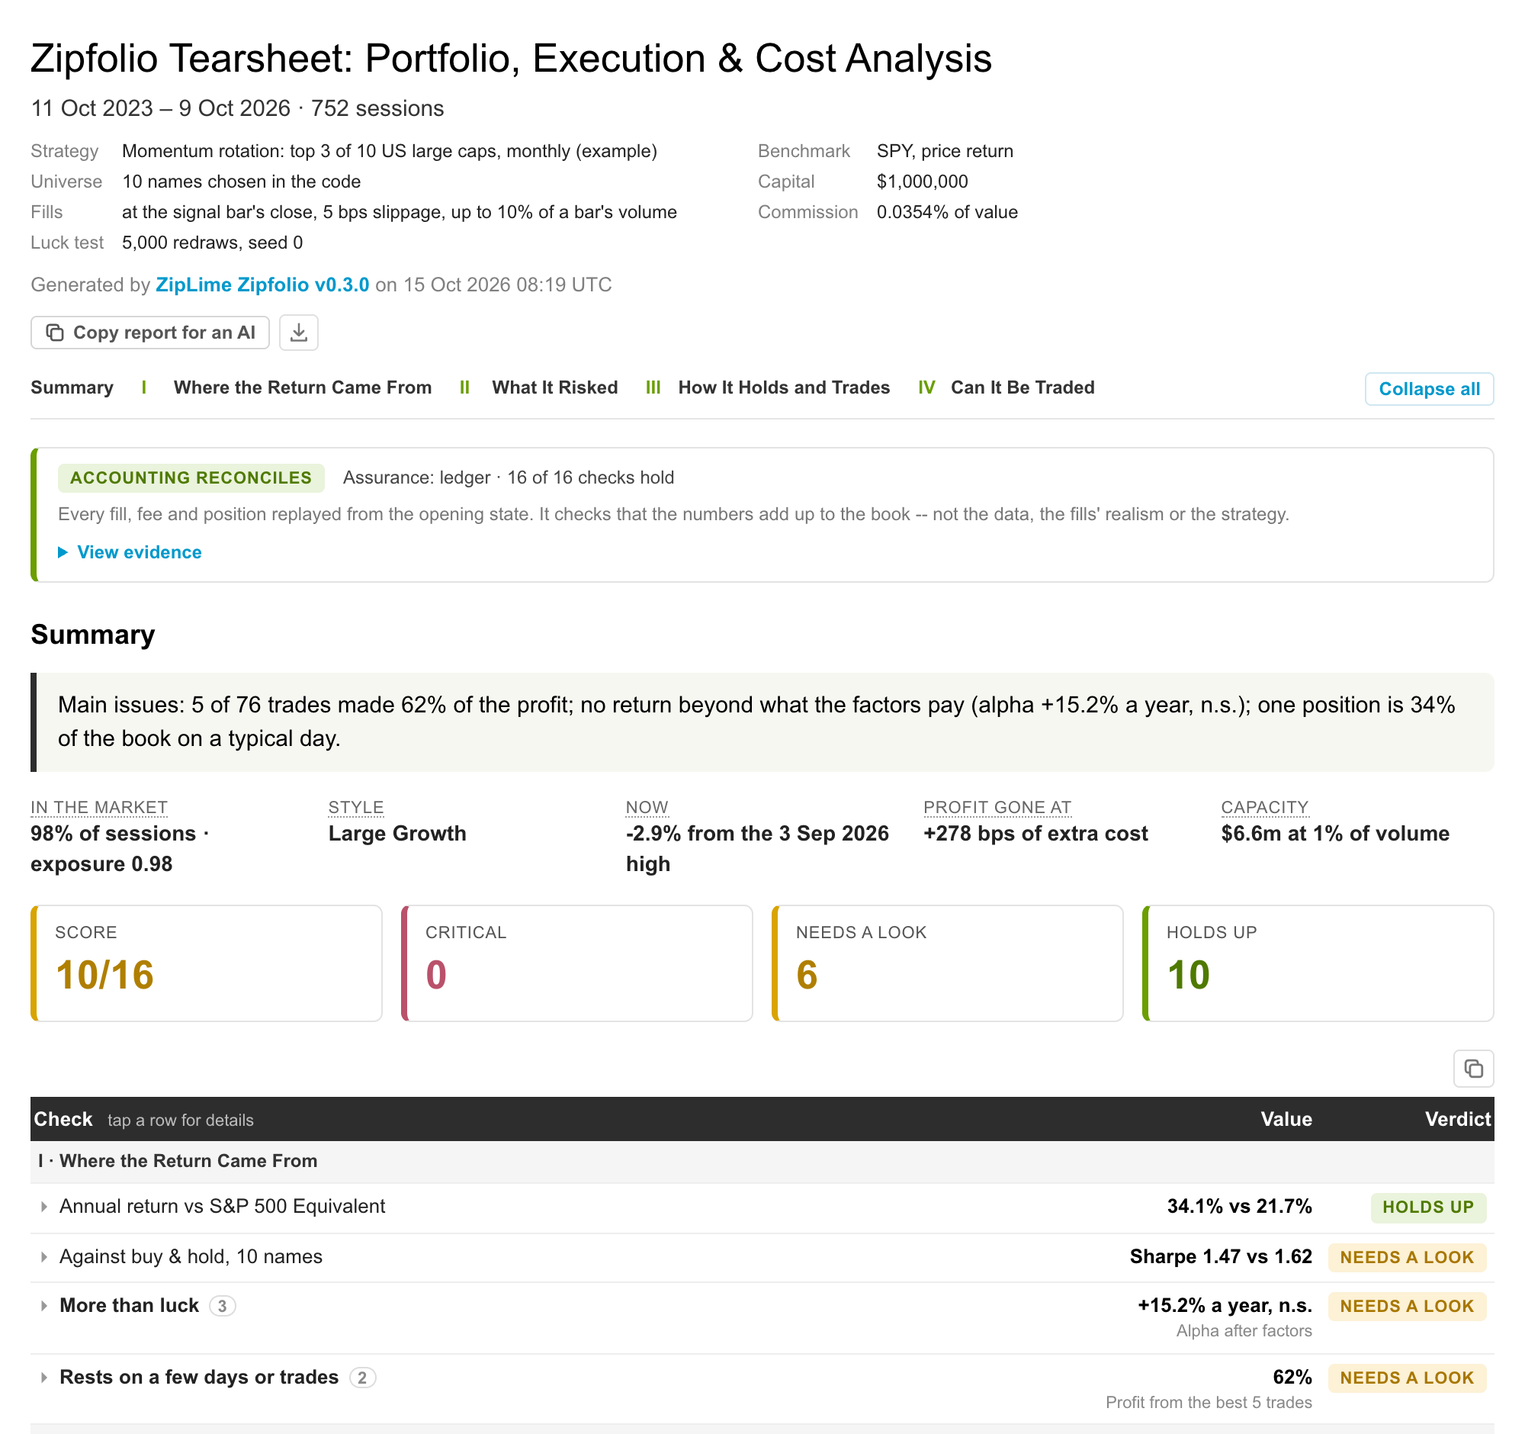Open the ZipLime Zipfolio v0.3.0 link

point(262,285)
